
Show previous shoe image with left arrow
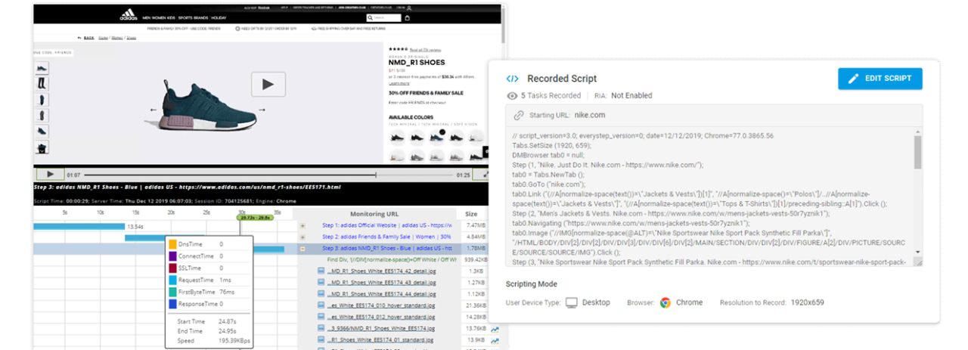click(x=154, y=110)
